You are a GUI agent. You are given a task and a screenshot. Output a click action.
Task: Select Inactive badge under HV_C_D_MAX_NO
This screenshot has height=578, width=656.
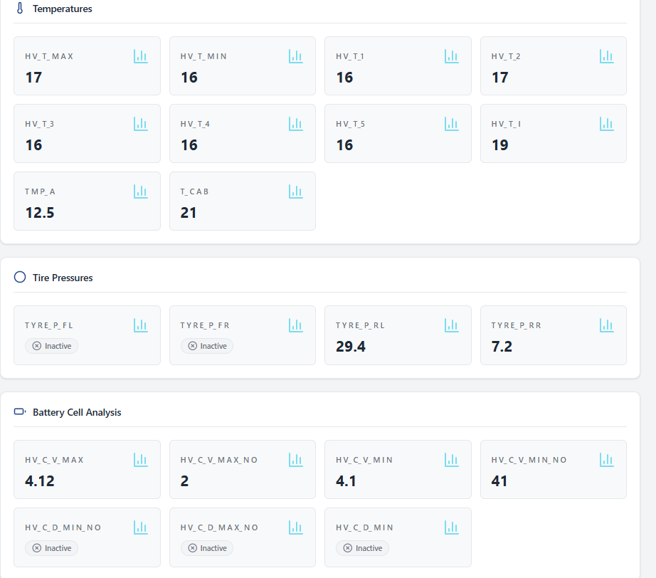207,548
